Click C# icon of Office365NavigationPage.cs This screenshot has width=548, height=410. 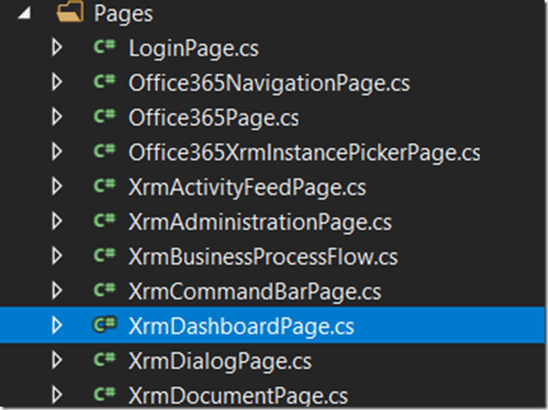(105, 82)
